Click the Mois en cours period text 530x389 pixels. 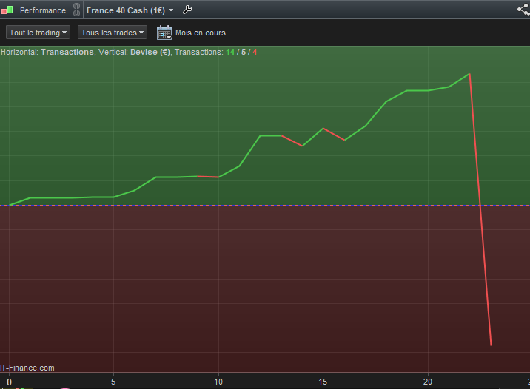coord(201,33)
